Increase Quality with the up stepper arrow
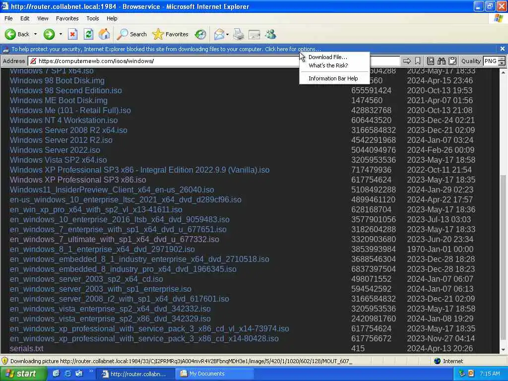This screenshot has width=508, height=381. 502,59
